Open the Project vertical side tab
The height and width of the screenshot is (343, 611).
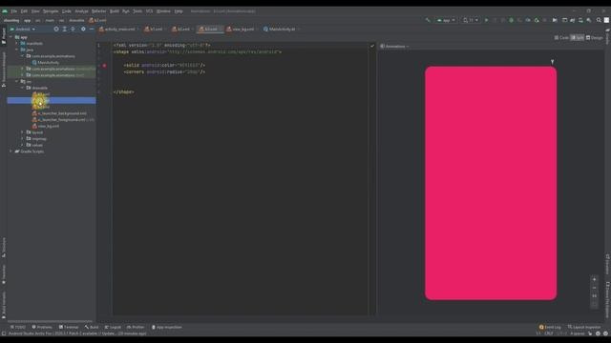click(x=4, y=36)
